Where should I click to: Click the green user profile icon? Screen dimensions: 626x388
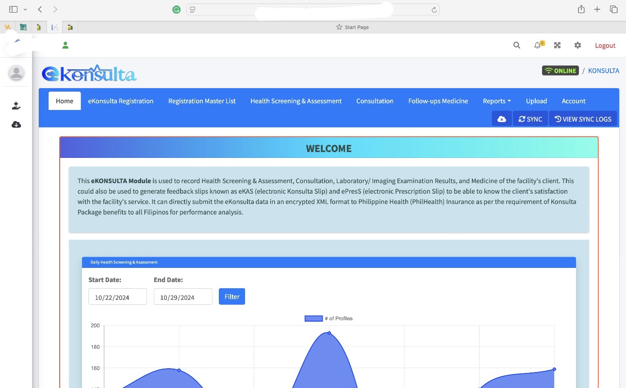pos(66,46)
